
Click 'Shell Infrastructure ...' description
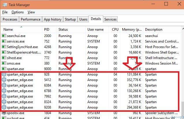coord(161,58)
